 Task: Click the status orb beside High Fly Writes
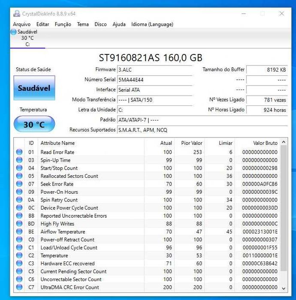tap(19, 223)
